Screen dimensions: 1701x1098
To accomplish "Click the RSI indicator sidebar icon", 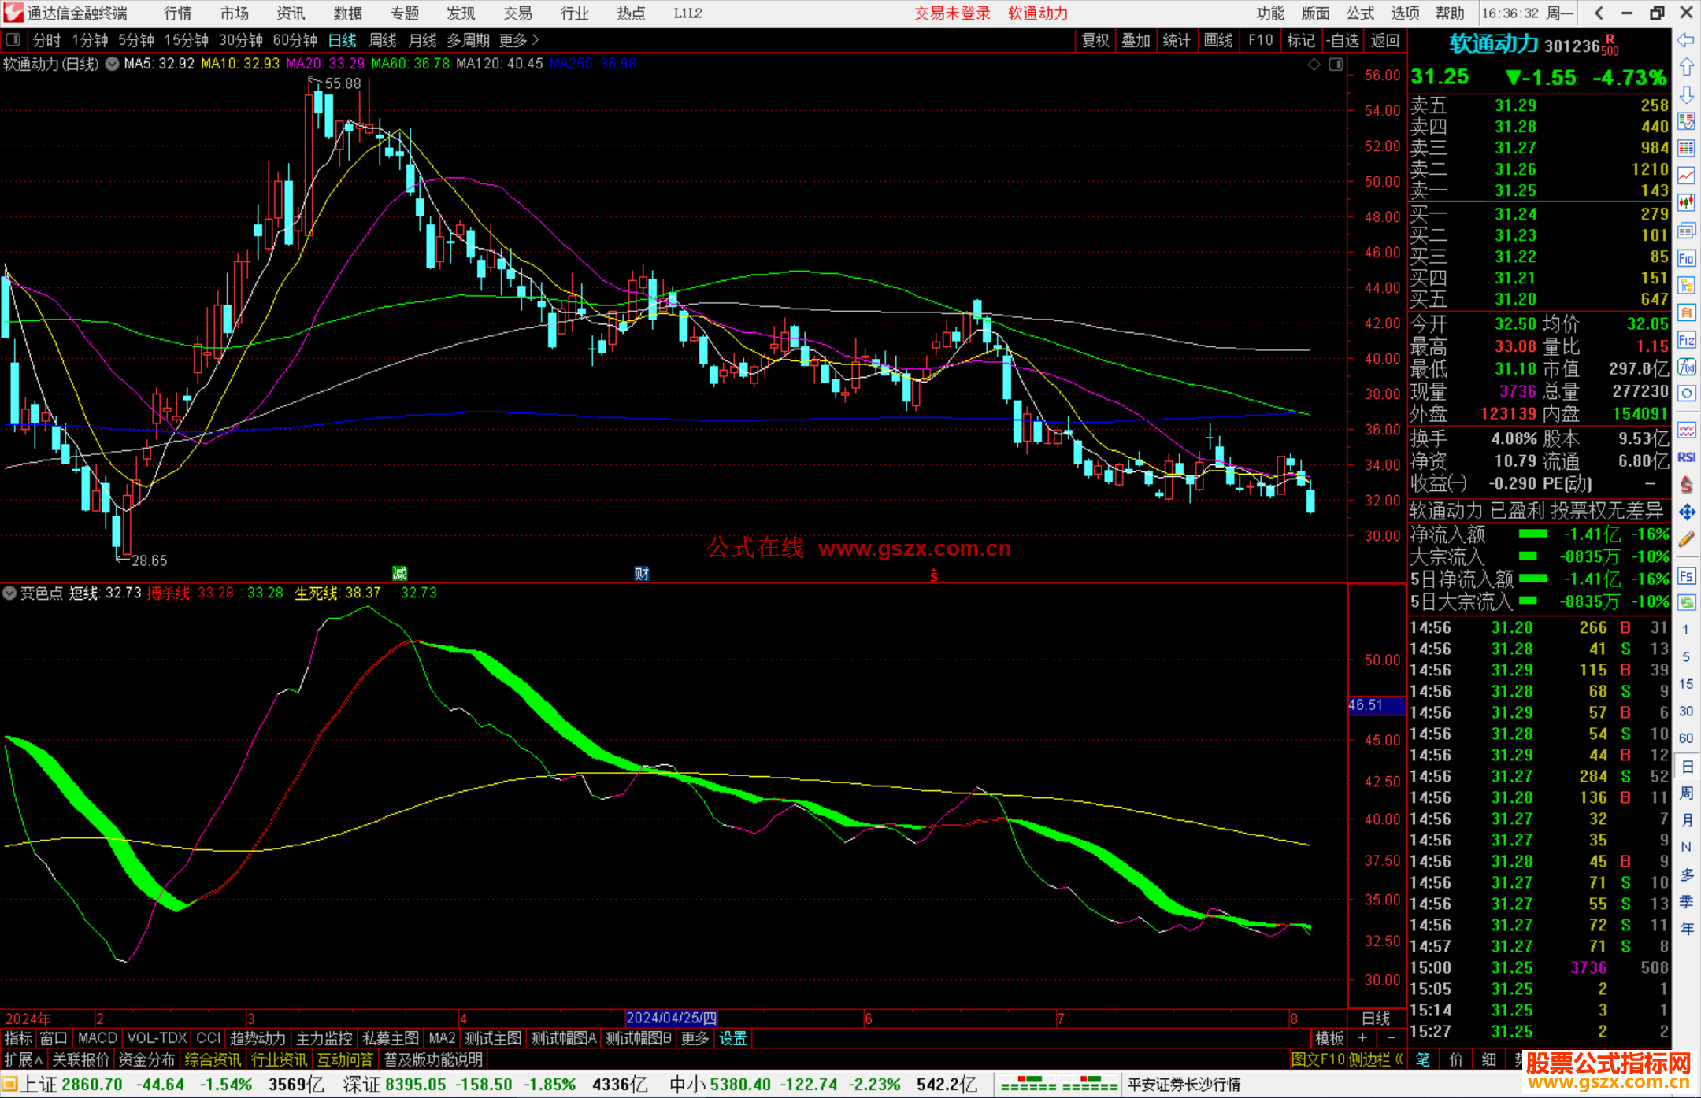I will (x=1686, y=457).
